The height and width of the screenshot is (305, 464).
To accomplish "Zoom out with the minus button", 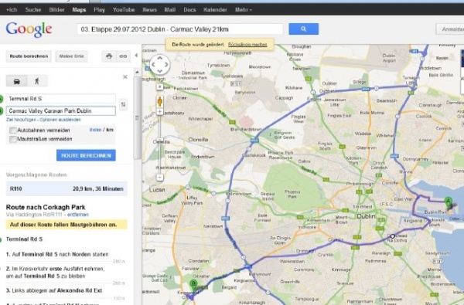I will 160,178.
